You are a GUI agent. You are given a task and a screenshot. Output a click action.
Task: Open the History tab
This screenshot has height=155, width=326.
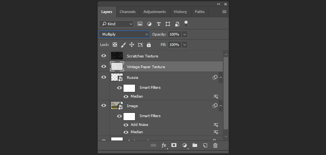coord(180,12)
